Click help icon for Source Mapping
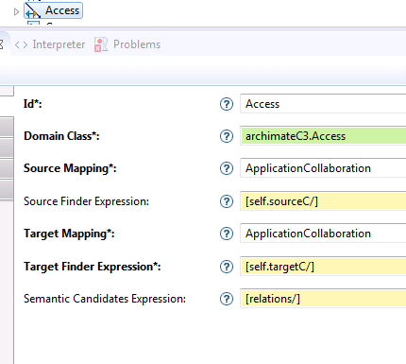 [x=227, y=168]
